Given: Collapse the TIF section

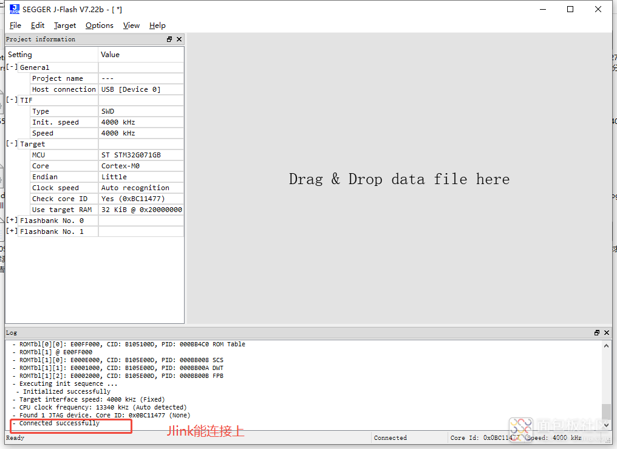Looking at the screenshot, I should click(12, 100).
